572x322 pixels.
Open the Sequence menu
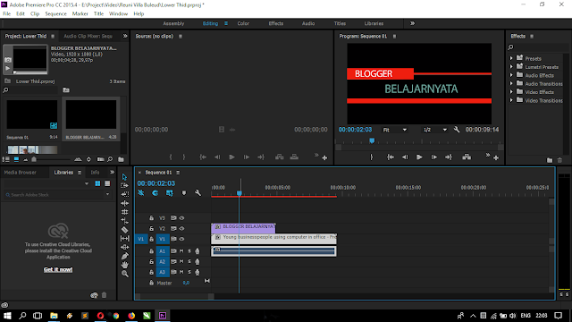tap(55, 14)
